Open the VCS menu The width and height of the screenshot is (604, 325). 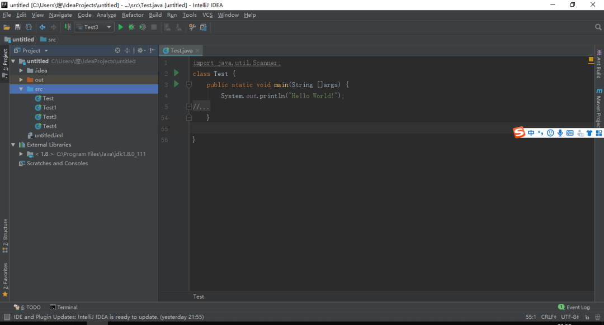tap(207, 15)
